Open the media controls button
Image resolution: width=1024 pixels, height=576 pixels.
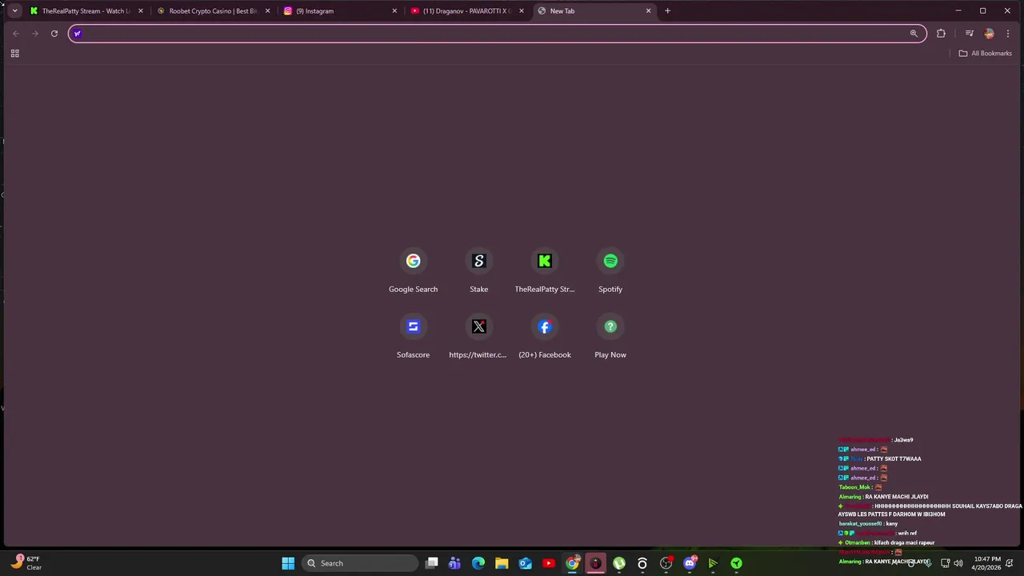click(x=969, y=34)
